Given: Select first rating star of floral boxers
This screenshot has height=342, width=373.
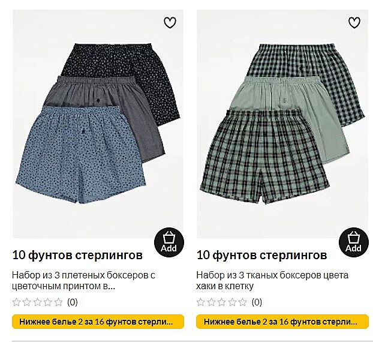Looking at the screenshot, I should tap(16, 302).
